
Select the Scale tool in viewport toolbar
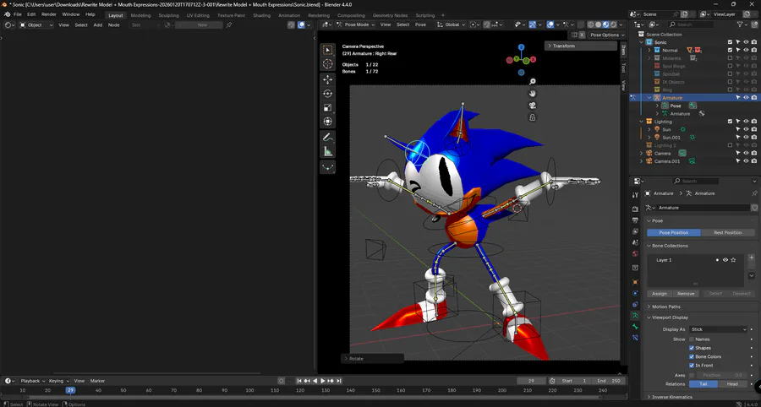click(328, 108)
